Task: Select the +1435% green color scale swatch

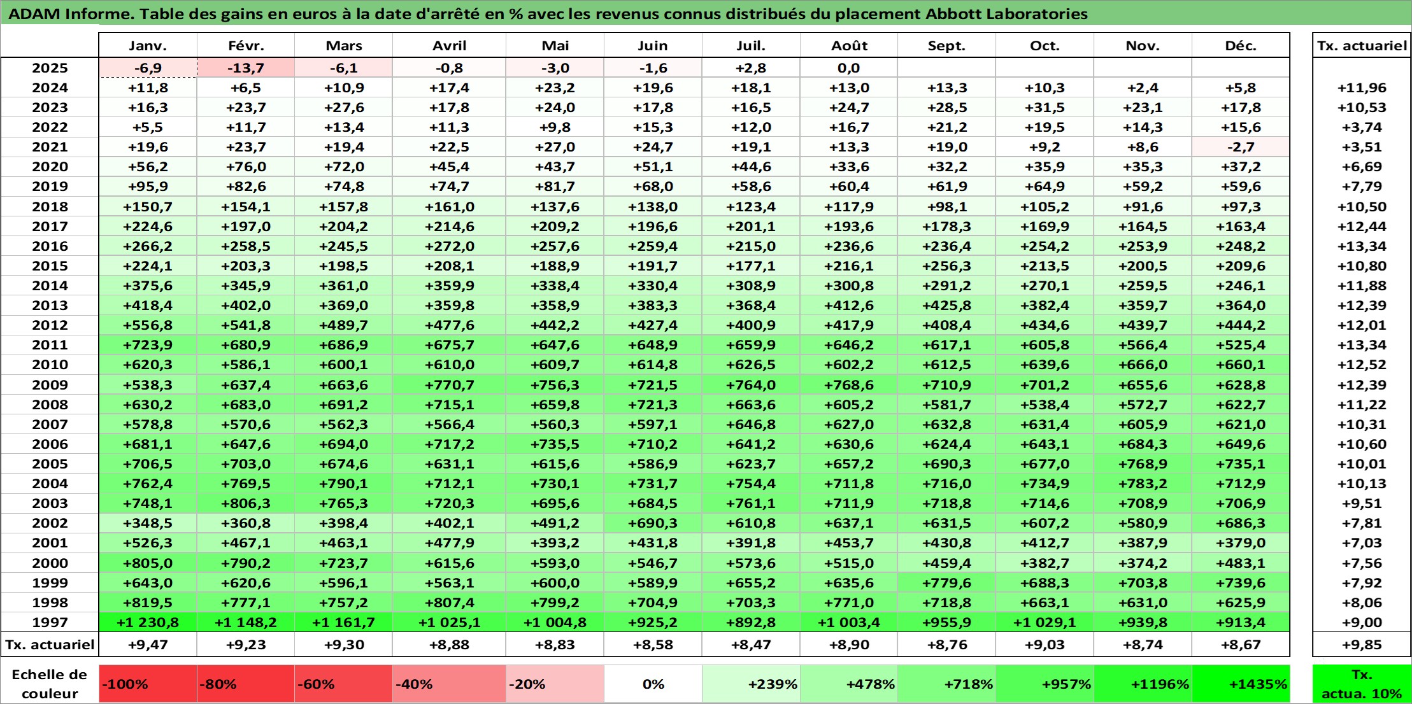Action: click(1241, 684)
